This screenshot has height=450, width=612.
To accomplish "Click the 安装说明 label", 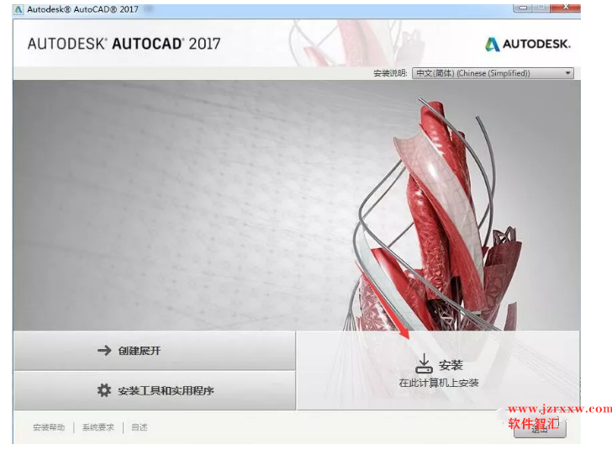I will (x=390, y=73).
